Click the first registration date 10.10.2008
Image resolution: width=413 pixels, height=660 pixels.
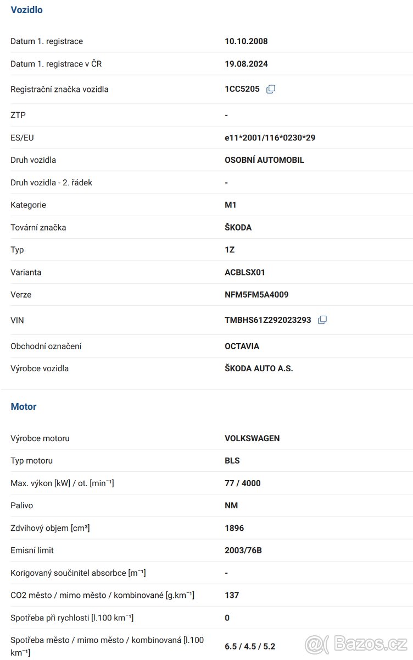coord(246,41)
